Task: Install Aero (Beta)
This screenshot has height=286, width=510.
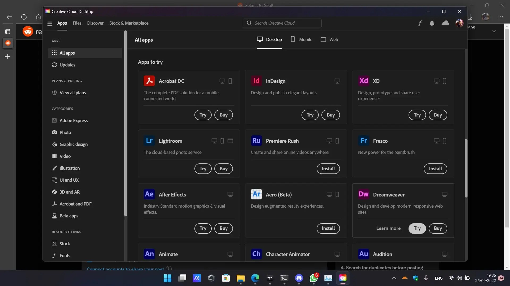Action: click(x=328, y=228)
